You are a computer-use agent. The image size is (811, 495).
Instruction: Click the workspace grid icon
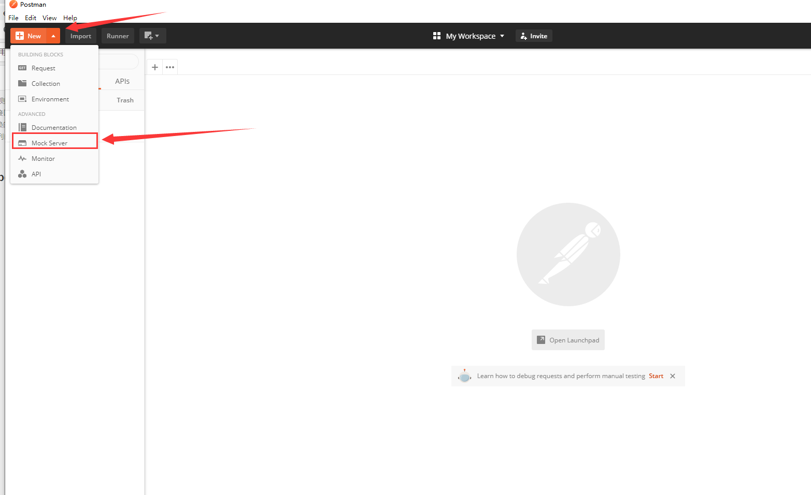[437, 36]
